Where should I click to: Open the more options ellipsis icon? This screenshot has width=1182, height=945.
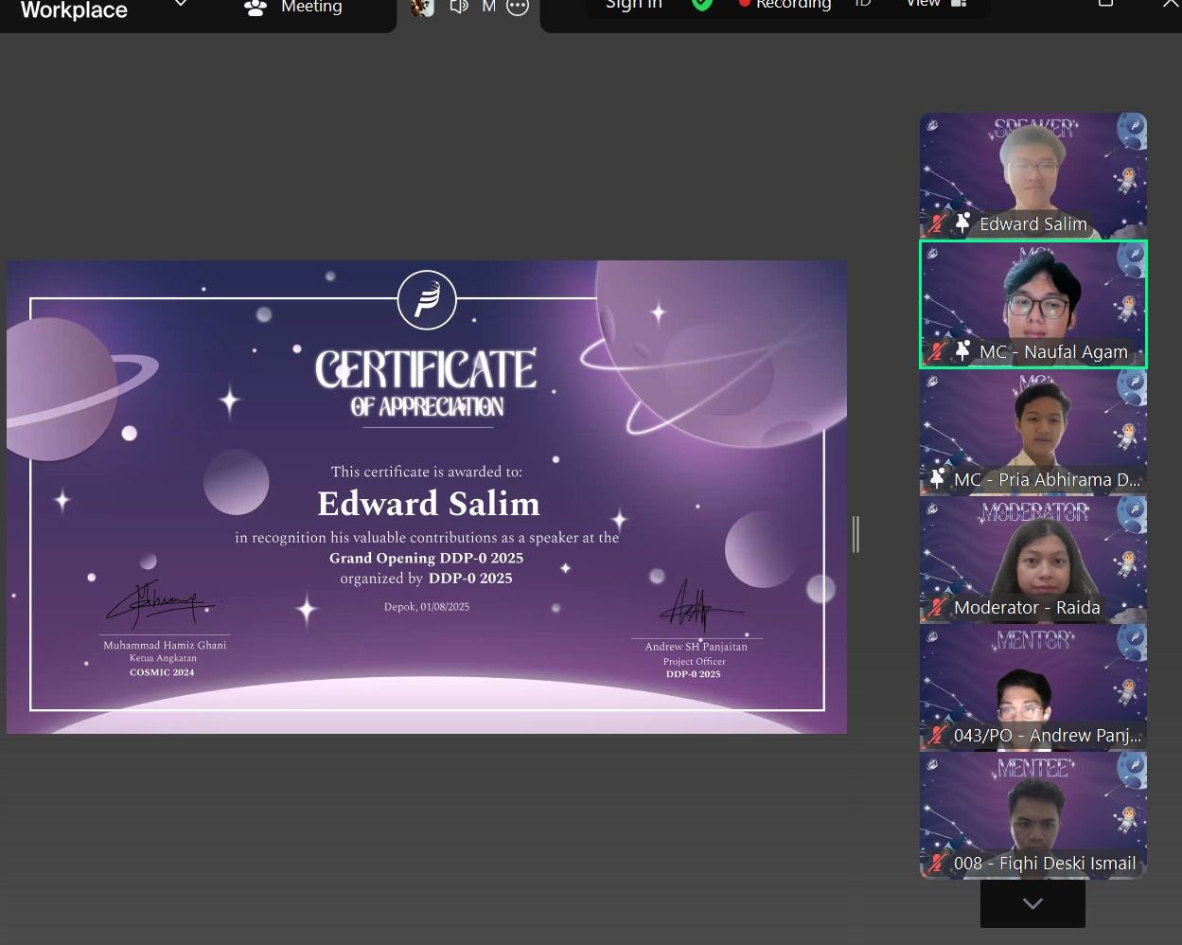tap(518, 8)
